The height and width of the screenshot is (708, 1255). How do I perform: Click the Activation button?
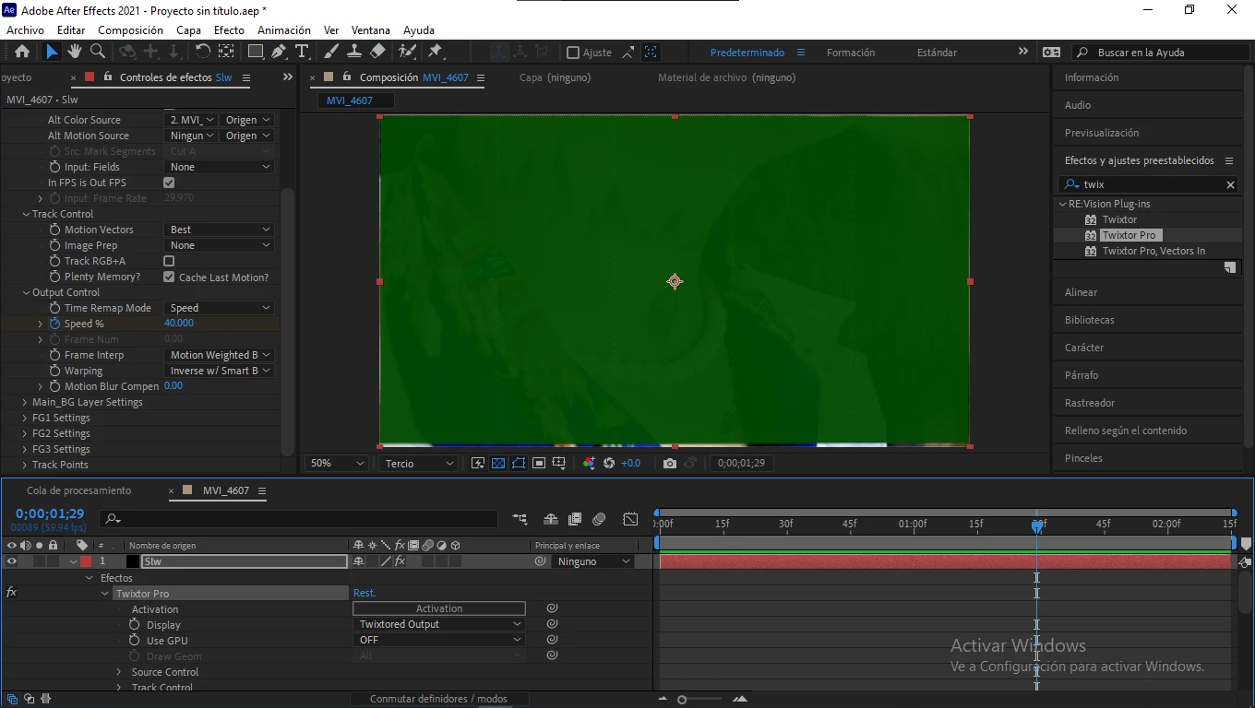[x=439, y=608]
